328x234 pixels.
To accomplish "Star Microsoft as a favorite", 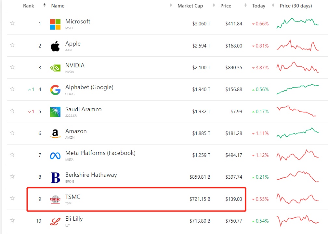I will [12, 23].
